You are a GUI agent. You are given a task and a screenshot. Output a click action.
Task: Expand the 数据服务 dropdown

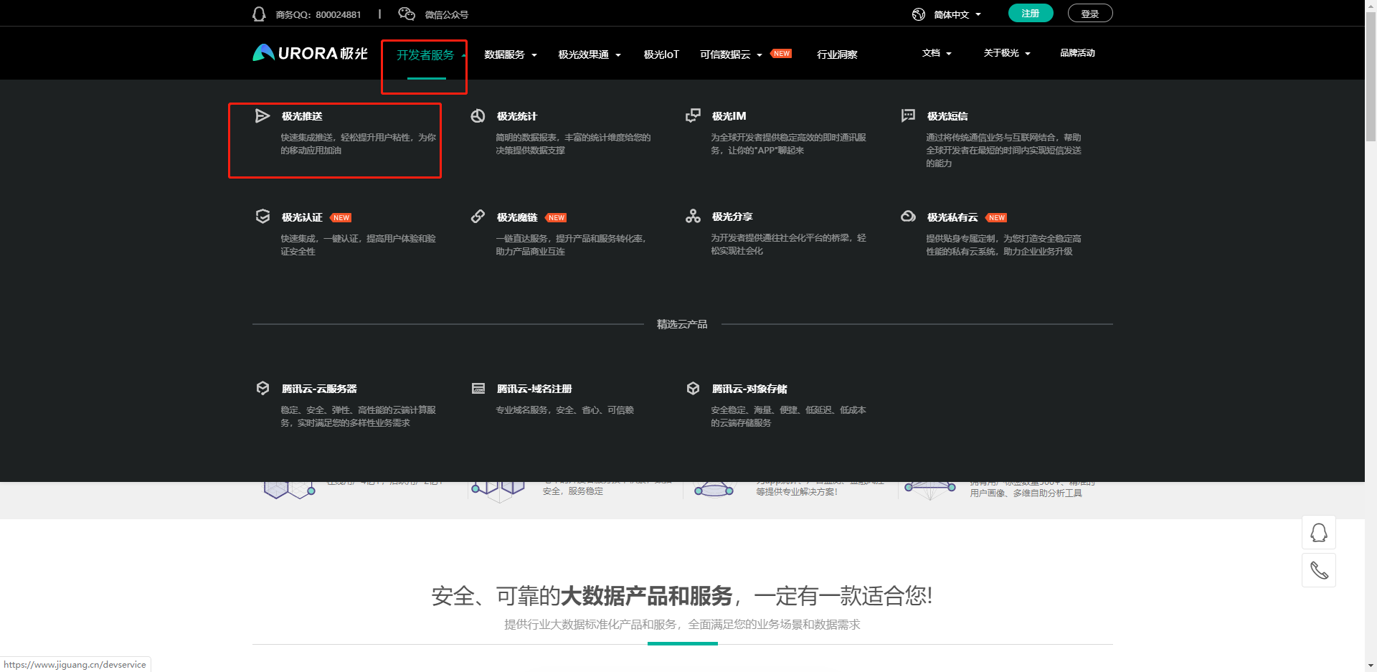(511, 55)
